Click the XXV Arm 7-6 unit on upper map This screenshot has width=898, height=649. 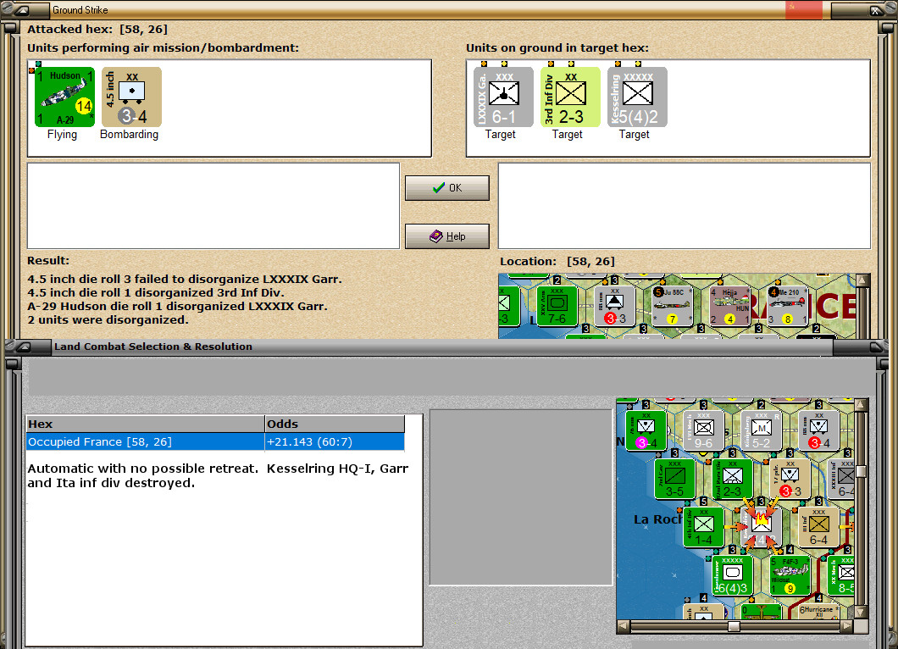pos(557,307)
